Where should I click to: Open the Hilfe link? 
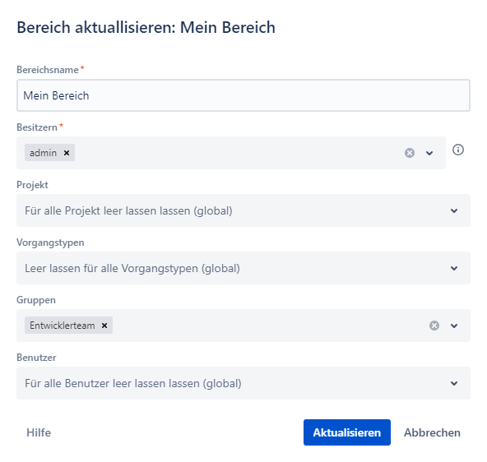[x=39, y=432]
